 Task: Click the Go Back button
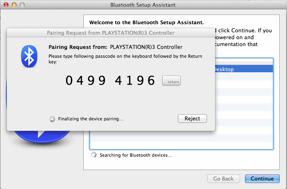(x=224, y=178)
